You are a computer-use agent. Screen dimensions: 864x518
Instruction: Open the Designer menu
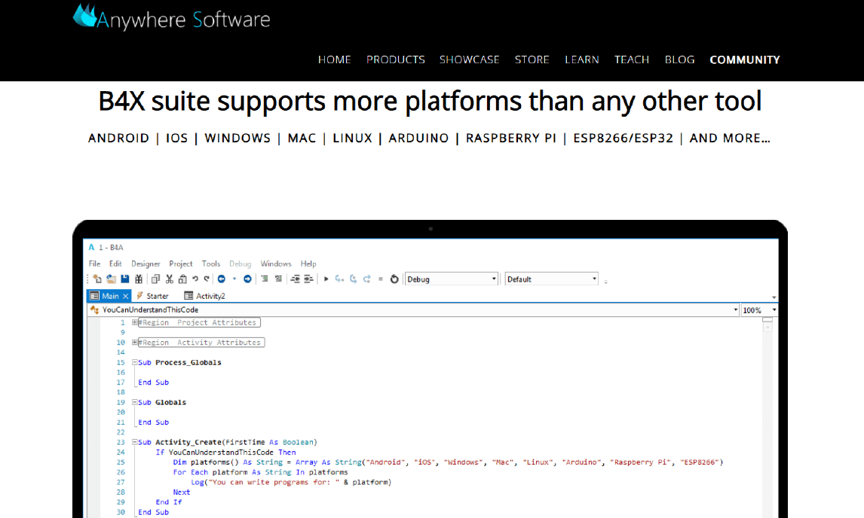click(146, 264)
